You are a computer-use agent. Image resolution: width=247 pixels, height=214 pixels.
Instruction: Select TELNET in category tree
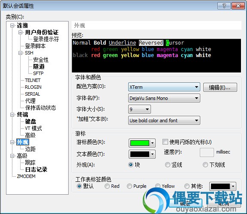coord(33,80)
